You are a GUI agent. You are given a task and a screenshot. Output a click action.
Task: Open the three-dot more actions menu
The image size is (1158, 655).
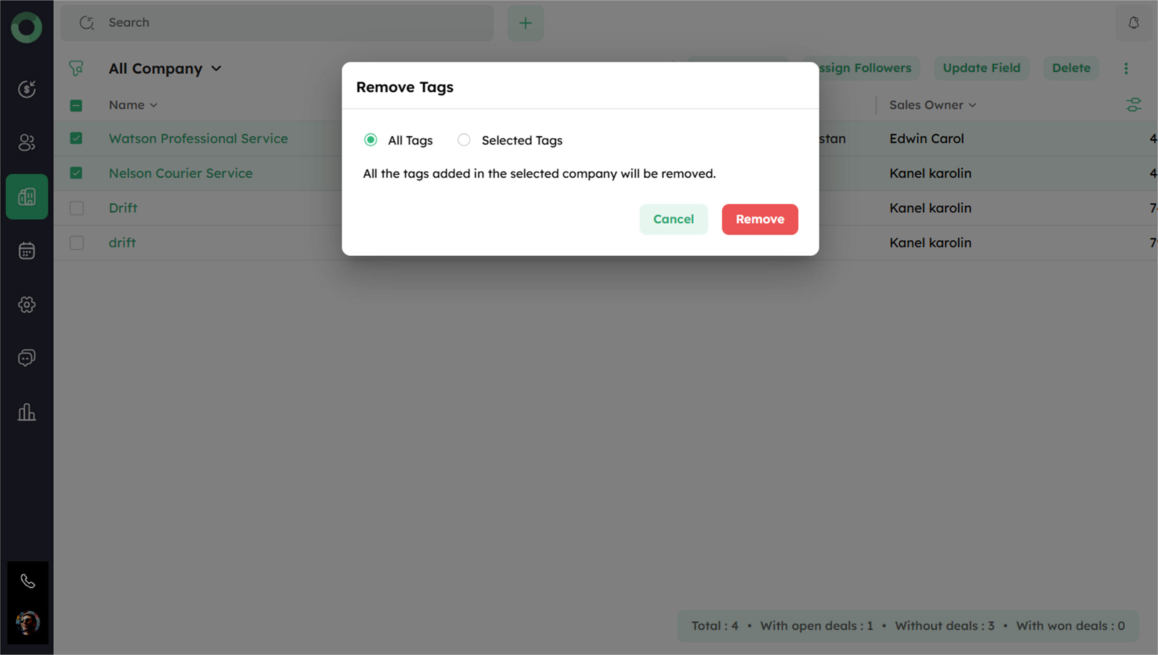click(x=1126, y=69)
